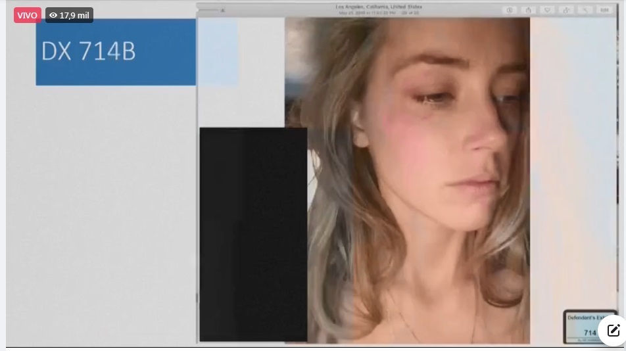Click the red VIVO live badge
The height and width of the screenshot is (351, 626).
[28, 15]
